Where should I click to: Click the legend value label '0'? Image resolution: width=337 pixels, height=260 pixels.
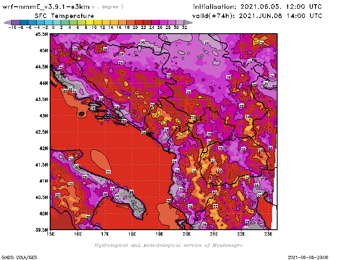point(53,27)
